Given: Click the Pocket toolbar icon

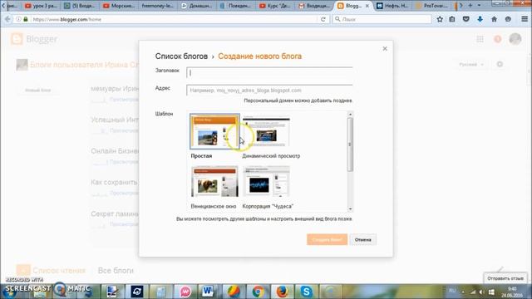Looking at the screenshot, I should 465,19.
